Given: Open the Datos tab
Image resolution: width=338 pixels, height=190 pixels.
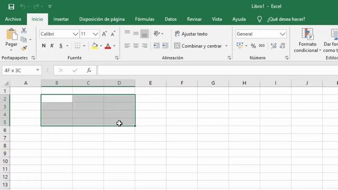Looking at the screenshot, I should [171, 19].
